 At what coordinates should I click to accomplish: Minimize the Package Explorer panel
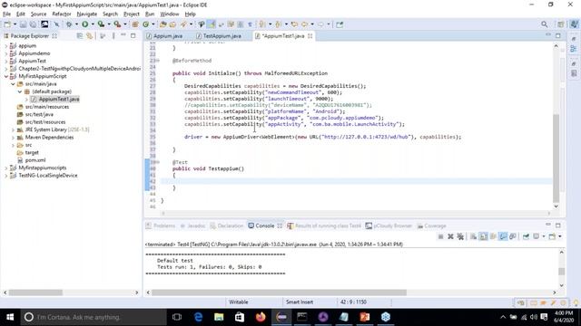pos(123,35)
